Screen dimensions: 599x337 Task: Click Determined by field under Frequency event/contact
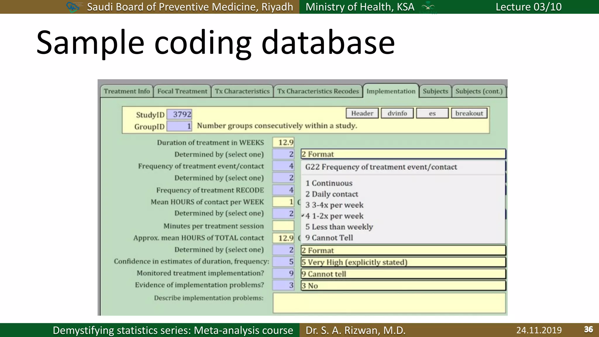click(283, 178)
